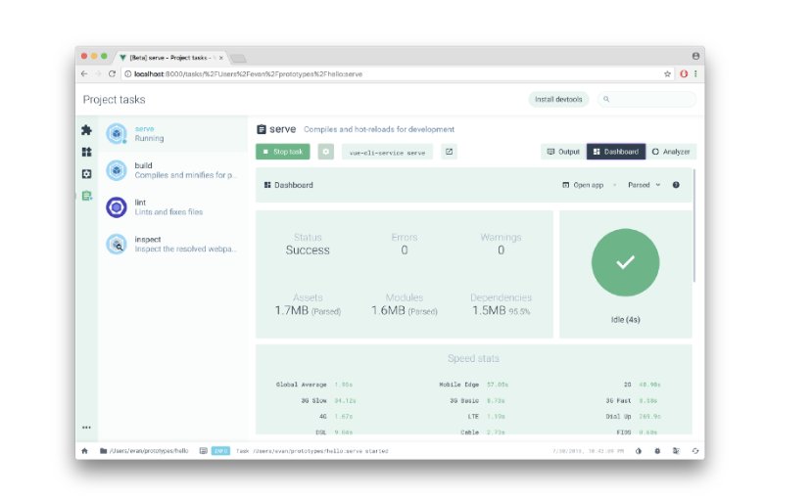
Task: Switch to the Analyzer tab
Action: point(671,152)
